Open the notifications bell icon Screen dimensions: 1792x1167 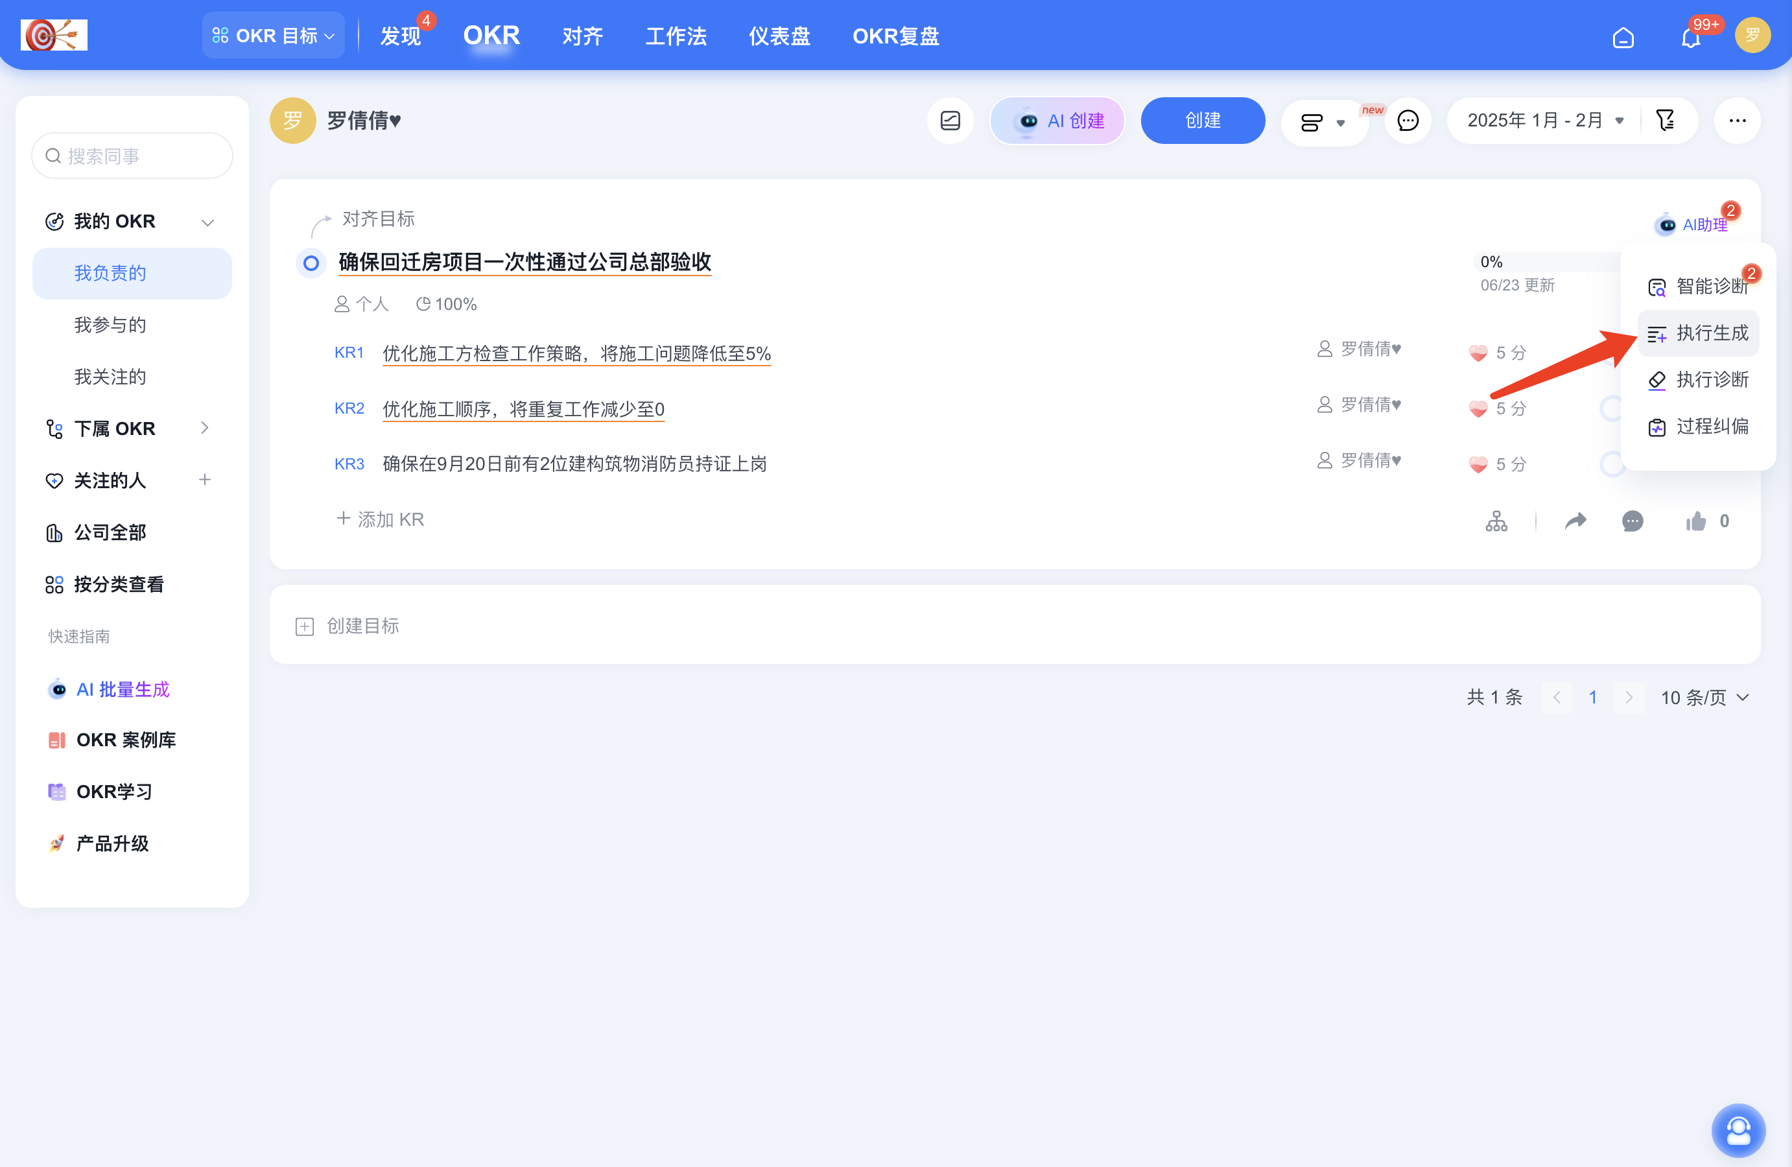tap(1692, 36)
